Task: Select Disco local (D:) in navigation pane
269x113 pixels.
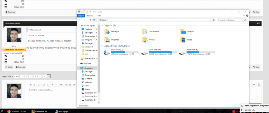Action: [x=89, y=96]
